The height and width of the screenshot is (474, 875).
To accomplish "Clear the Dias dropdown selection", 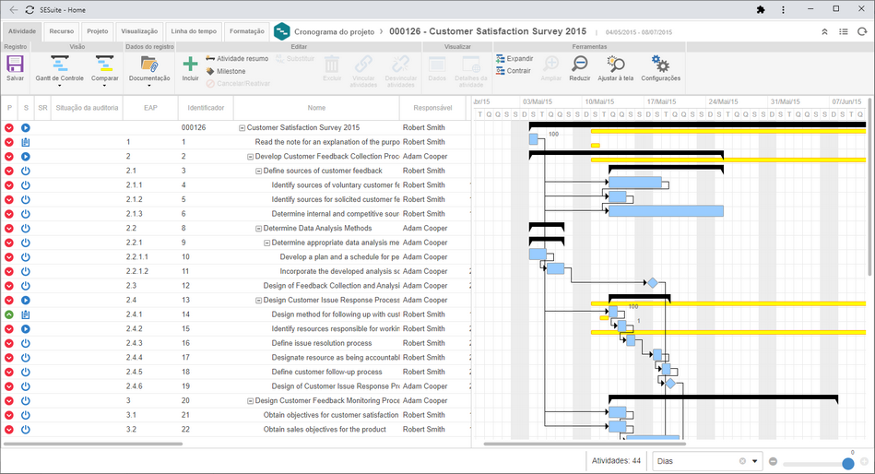I will pyautogui.click(x=742, y=461).
